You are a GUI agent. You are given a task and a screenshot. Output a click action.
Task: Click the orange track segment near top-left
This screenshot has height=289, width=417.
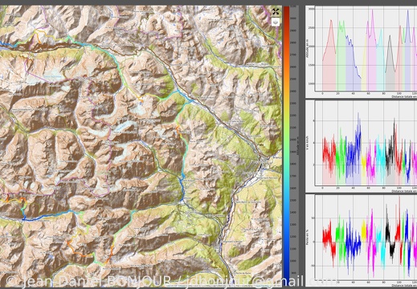pos(39,36)
